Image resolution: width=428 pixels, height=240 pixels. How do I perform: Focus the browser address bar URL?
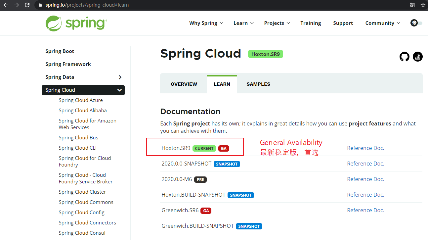pyautogui.click(x=87, y=5)
